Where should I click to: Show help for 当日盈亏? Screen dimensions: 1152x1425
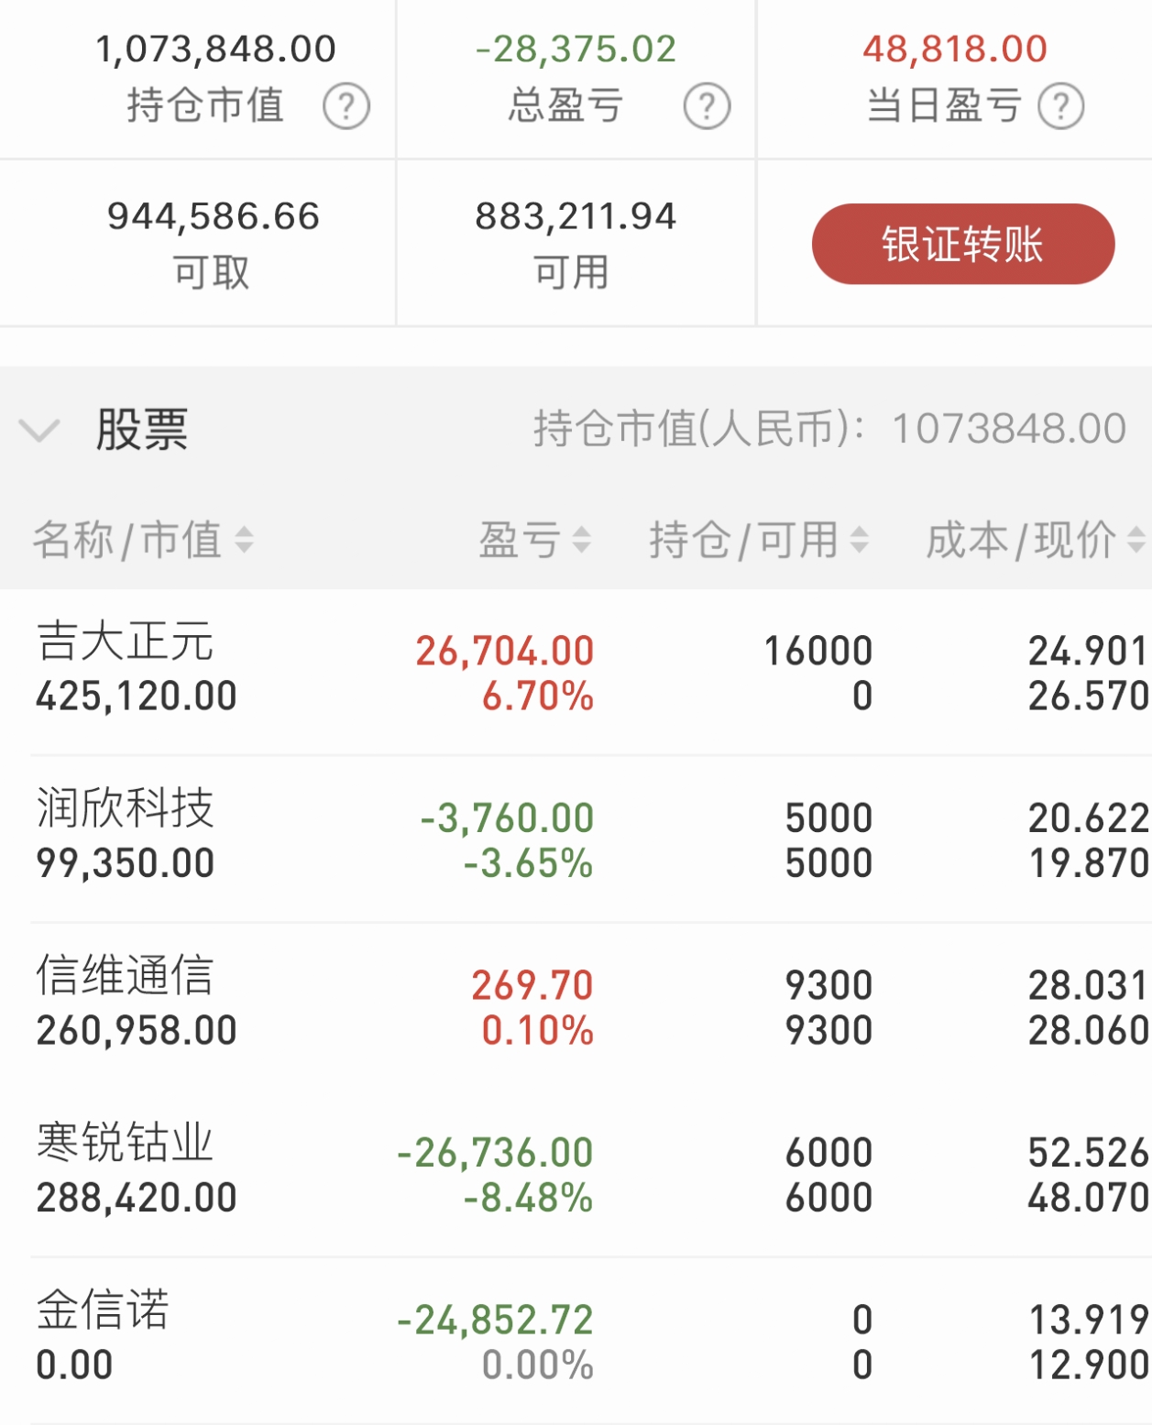[x=1061, y=106]
